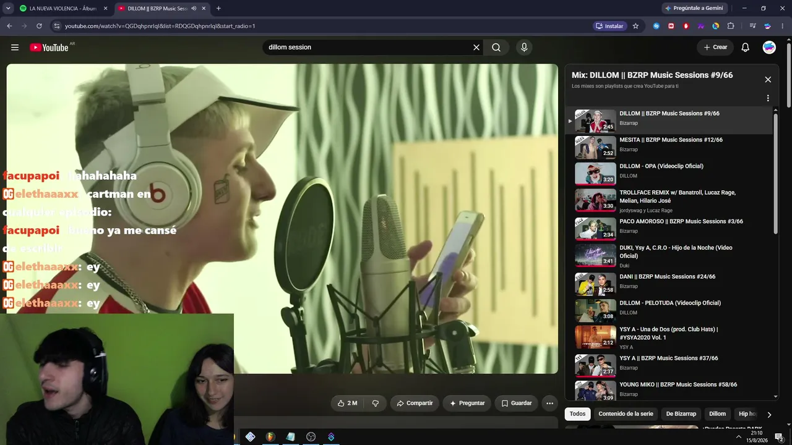Select the Todos filter chip
Screen dimensions: 792x445
pyautogui.click(x=577, y=414)
